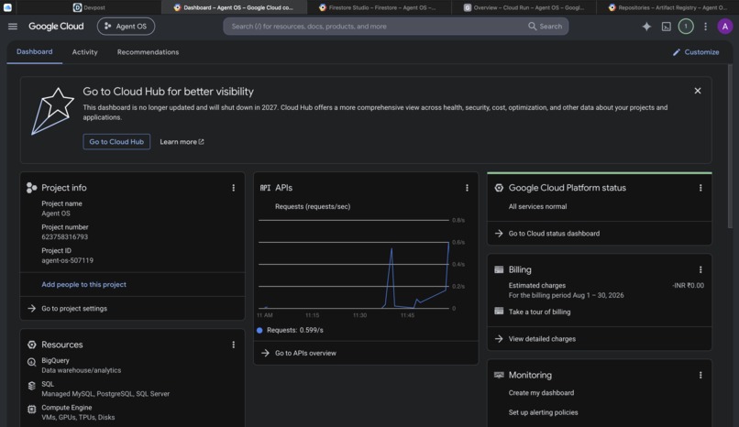The width and height of the screenshot is (739, 427).
Task: Click estimated charges amount INR ₹0.00
Action: [x=688, y=285]
